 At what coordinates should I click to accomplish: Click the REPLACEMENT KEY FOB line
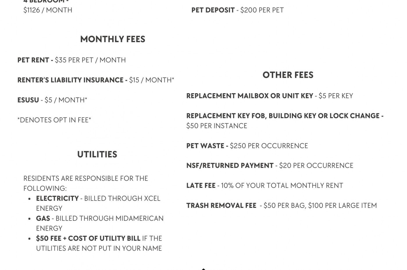pyautogui.click(x=285, y=116)
